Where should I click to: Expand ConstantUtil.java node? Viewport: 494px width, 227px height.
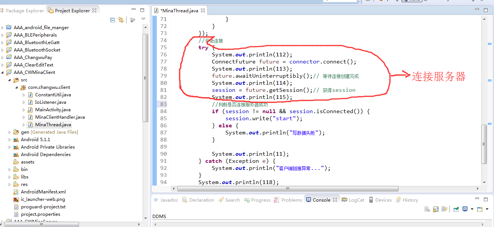point(24,95)
